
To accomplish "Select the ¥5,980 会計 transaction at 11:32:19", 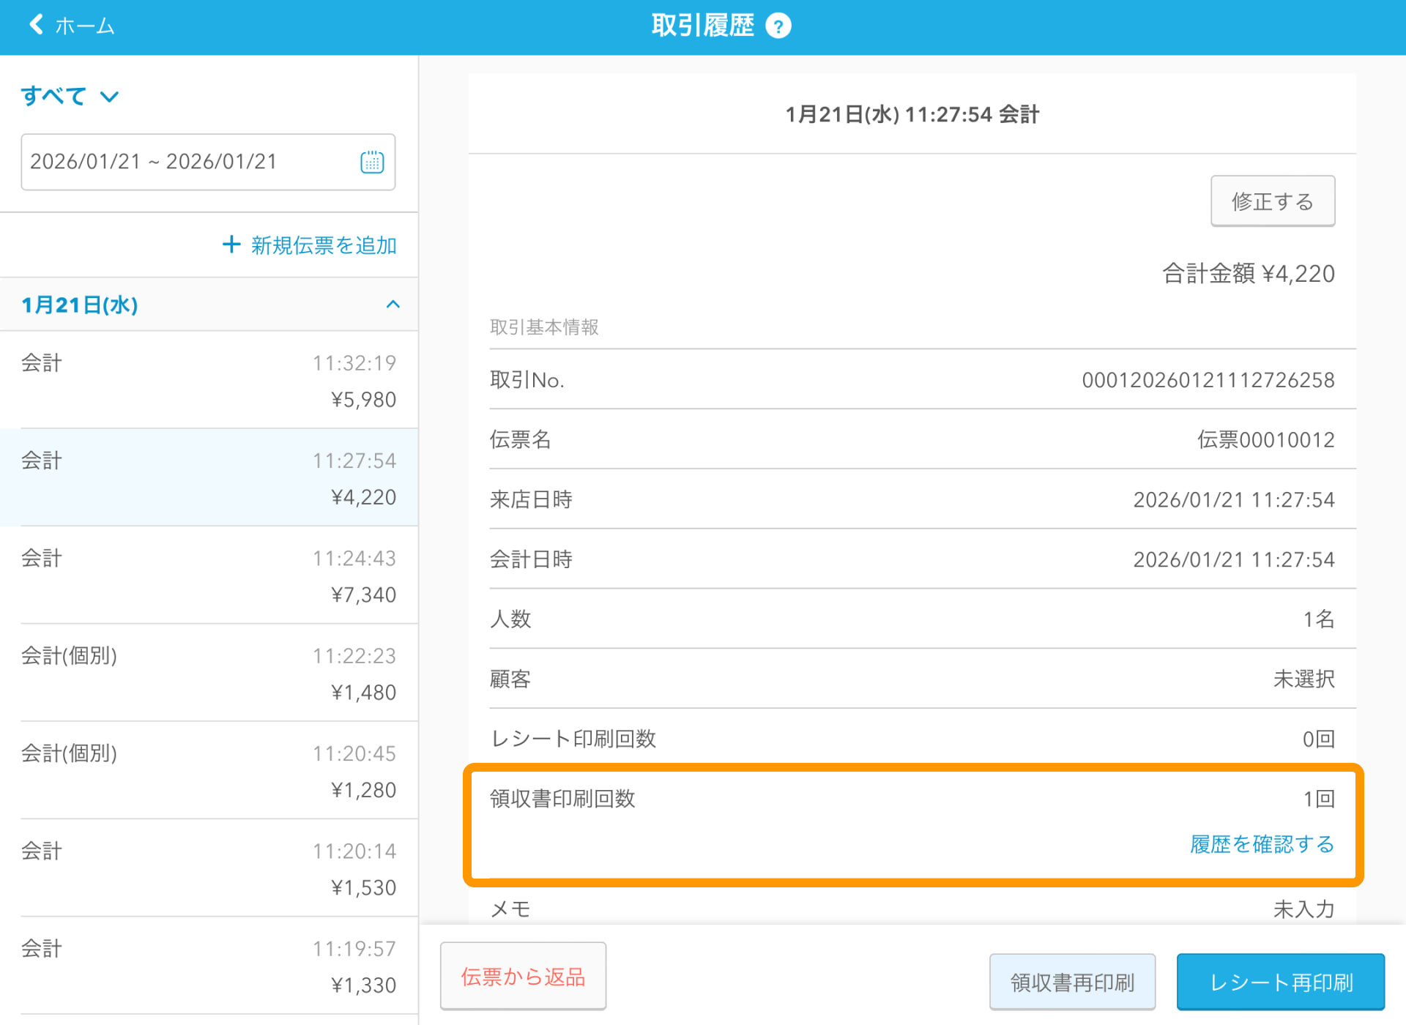I will (209, 381).
